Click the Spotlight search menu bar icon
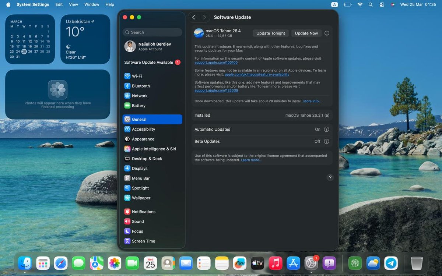This screenshot has height=276, width=442. point(371,4)
